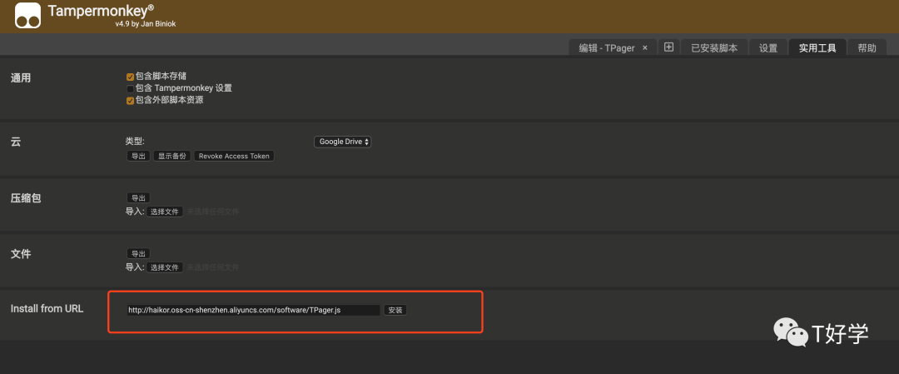The height and width of the screenshot is (374, 899).
Task: Click the Tampermonkey logo icon
Action: click(x=27, y=16)
